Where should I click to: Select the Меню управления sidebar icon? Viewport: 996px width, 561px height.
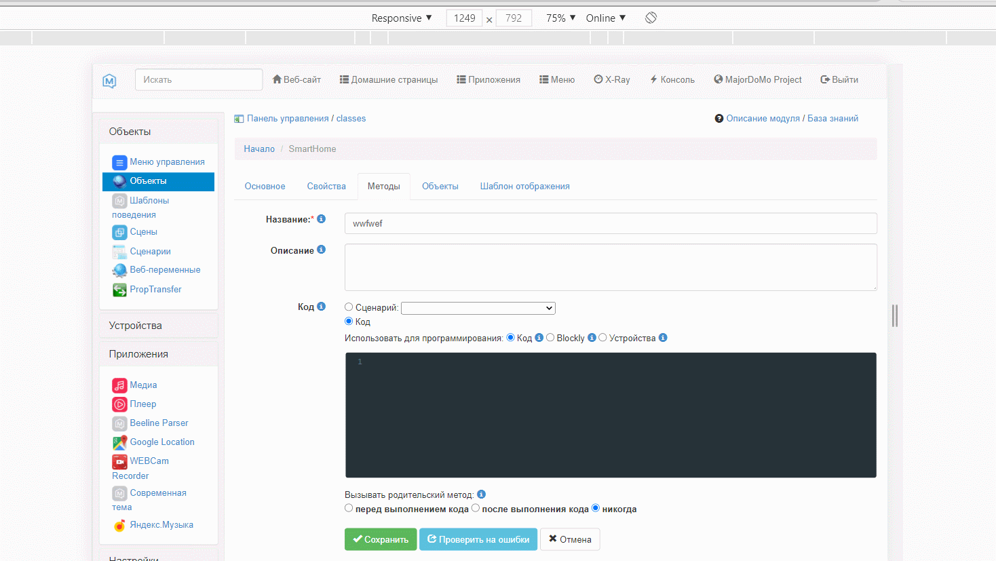point(119,162)
